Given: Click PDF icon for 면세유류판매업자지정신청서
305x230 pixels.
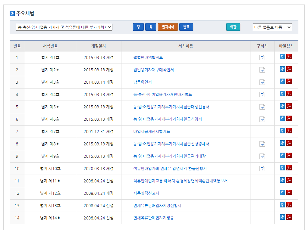Looking at the screenshot, I should coord(289,205).
